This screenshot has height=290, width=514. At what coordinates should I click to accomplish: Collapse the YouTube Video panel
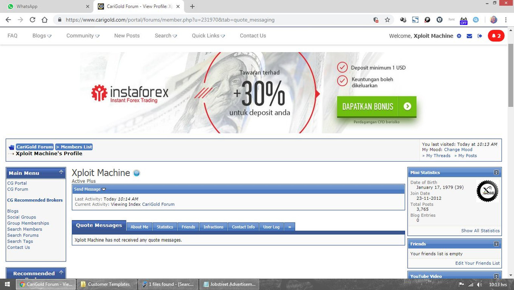(x=496, y=276)
